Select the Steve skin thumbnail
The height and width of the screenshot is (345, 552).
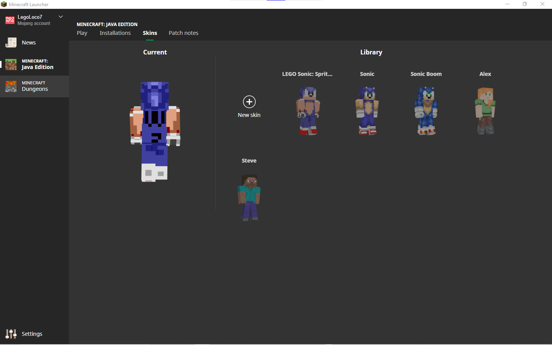pyautogui.click(x=249, y=197)
